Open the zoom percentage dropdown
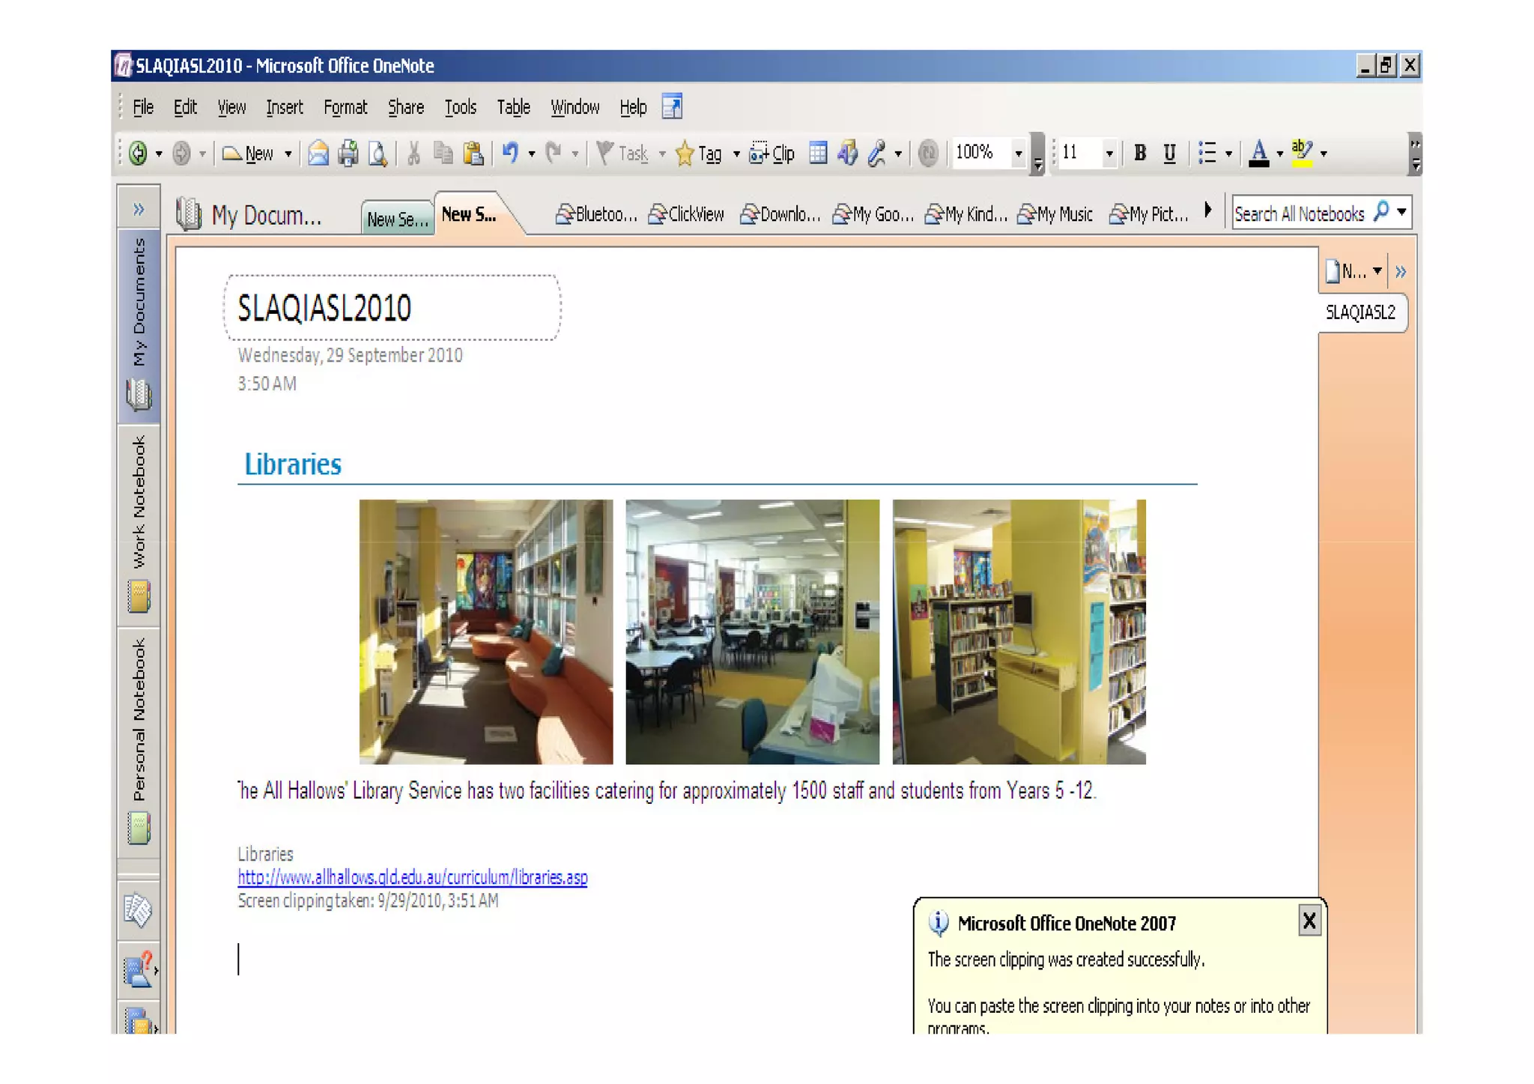The height and width of the screenshot is (1084, 1534). point(1018,153)
